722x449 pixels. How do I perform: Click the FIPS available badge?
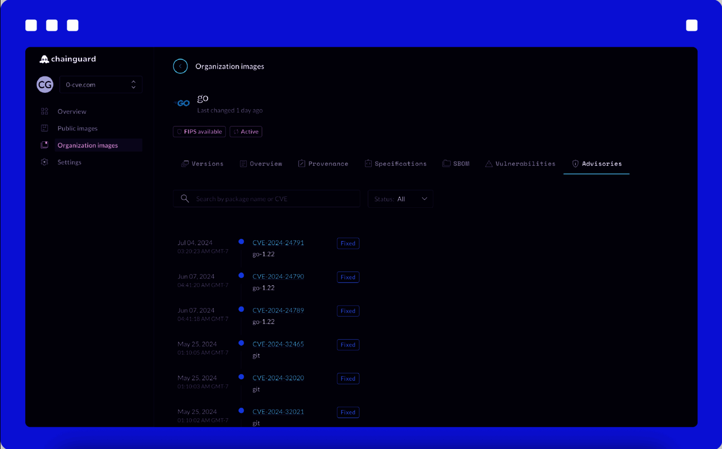coord(199,131)
